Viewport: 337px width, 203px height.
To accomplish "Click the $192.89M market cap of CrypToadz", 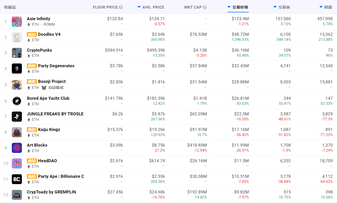I will [197, 192].
